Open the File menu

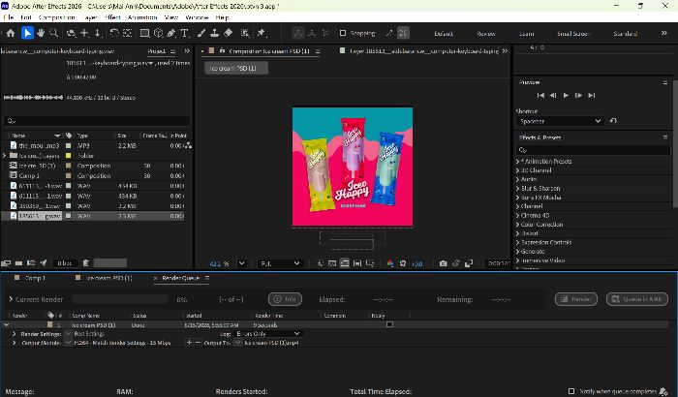[x=8, y=17]
